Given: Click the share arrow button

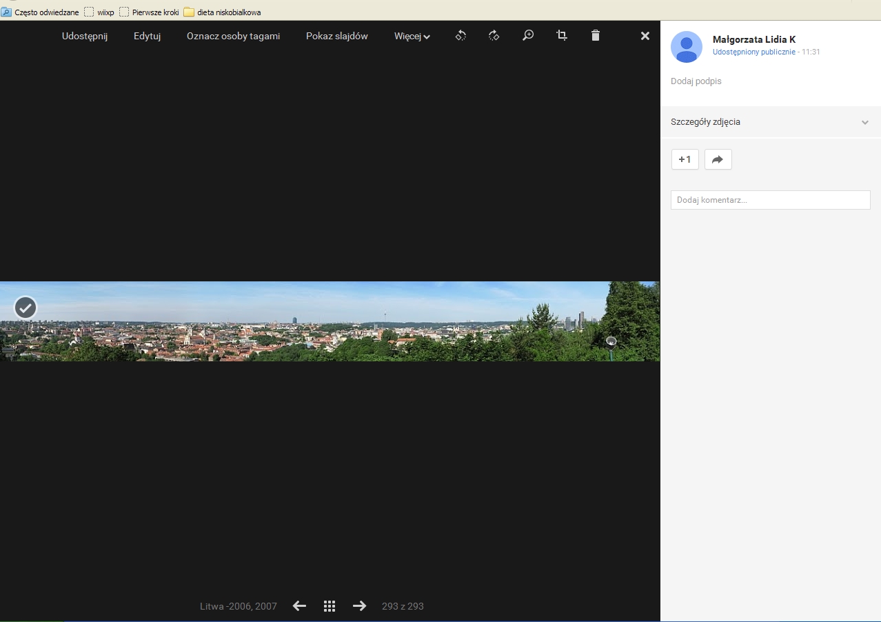Looking at the screenshot, I should pos(718,159).
